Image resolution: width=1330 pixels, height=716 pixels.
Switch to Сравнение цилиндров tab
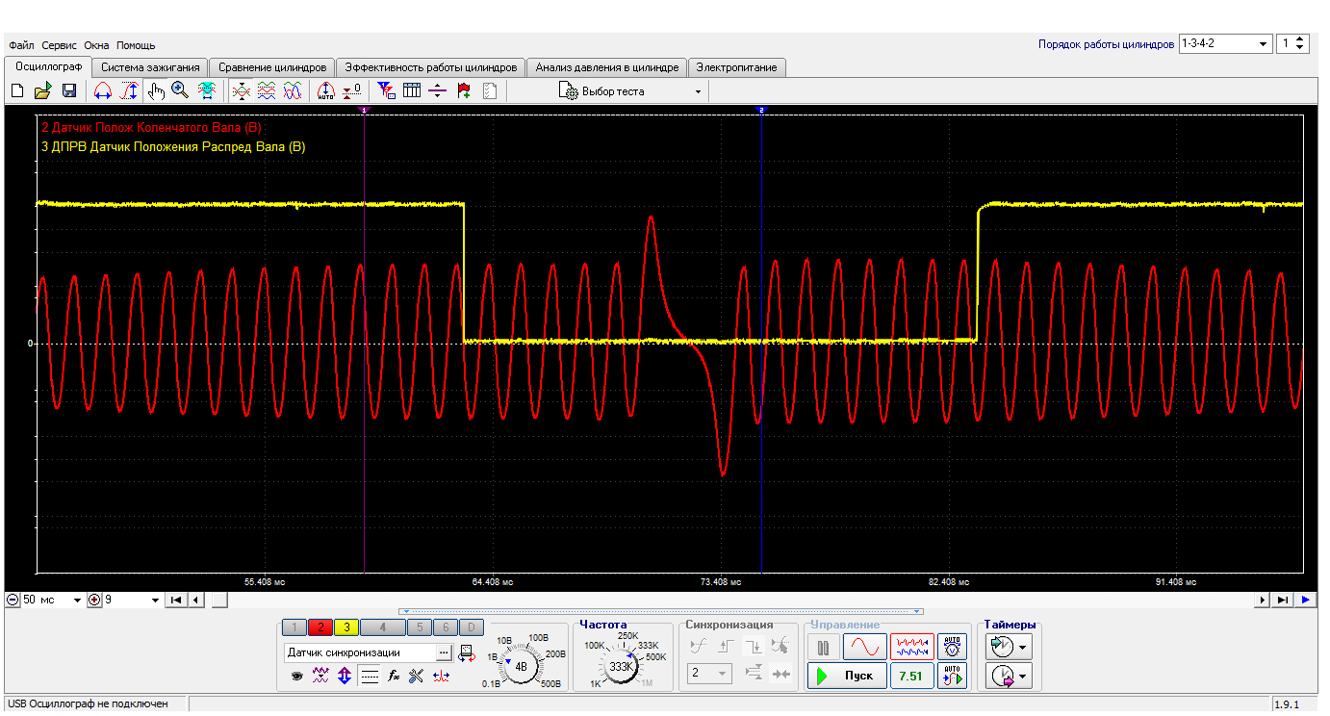[272, 67]
